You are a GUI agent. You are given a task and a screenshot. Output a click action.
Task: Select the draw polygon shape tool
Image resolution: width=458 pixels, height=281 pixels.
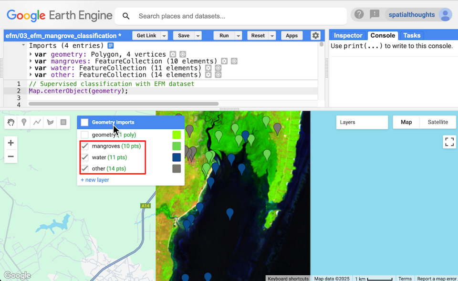click(x=50, y=123)
